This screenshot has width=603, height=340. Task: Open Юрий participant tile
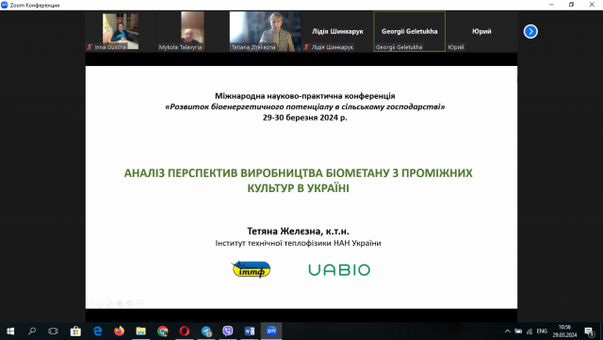[x=481, y=31]
